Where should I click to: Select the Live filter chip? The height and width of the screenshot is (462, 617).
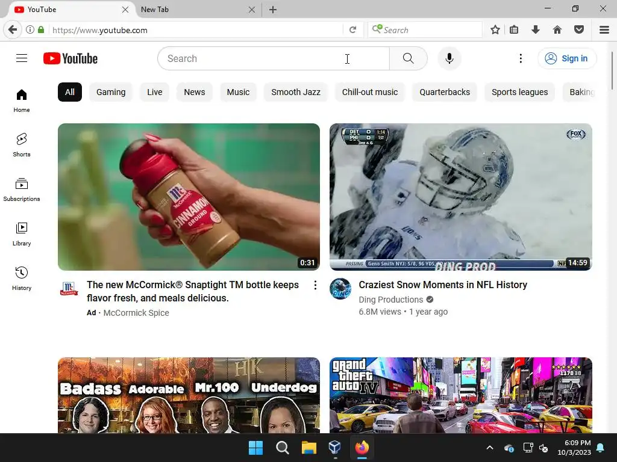click(x=155, y=92)
